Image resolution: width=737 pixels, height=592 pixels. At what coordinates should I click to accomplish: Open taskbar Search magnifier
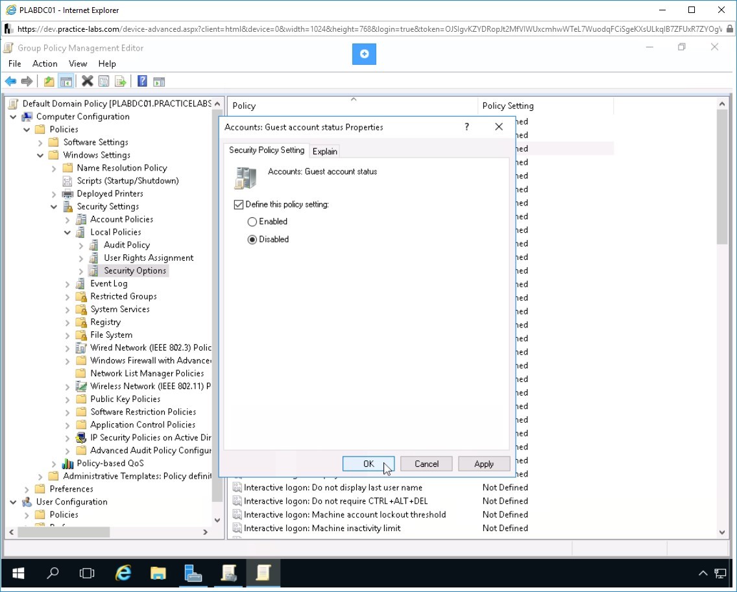tap(53, 573)
